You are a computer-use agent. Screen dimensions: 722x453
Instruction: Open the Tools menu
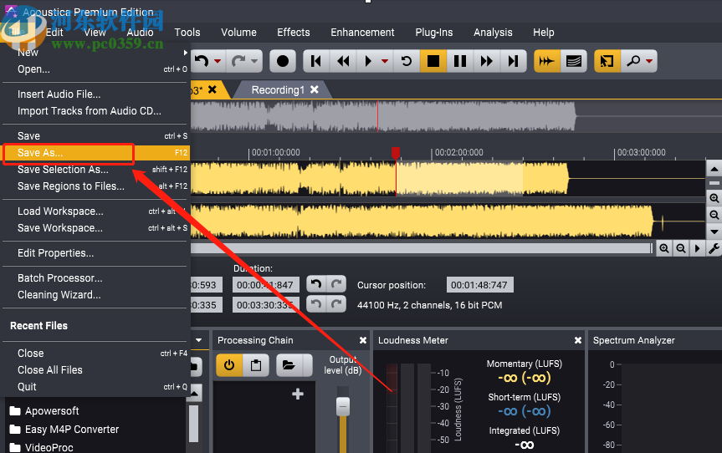(x=187, y=33)
